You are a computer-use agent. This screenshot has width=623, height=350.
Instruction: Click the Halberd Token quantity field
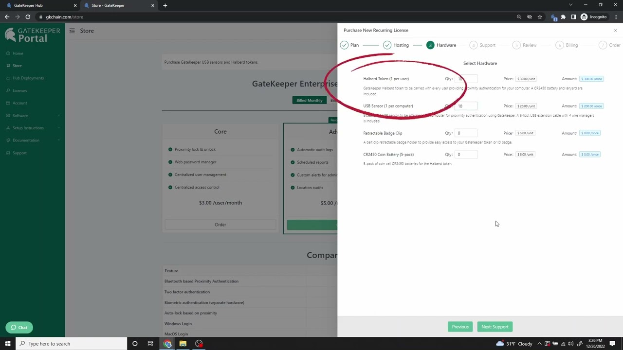pos(466,79)
